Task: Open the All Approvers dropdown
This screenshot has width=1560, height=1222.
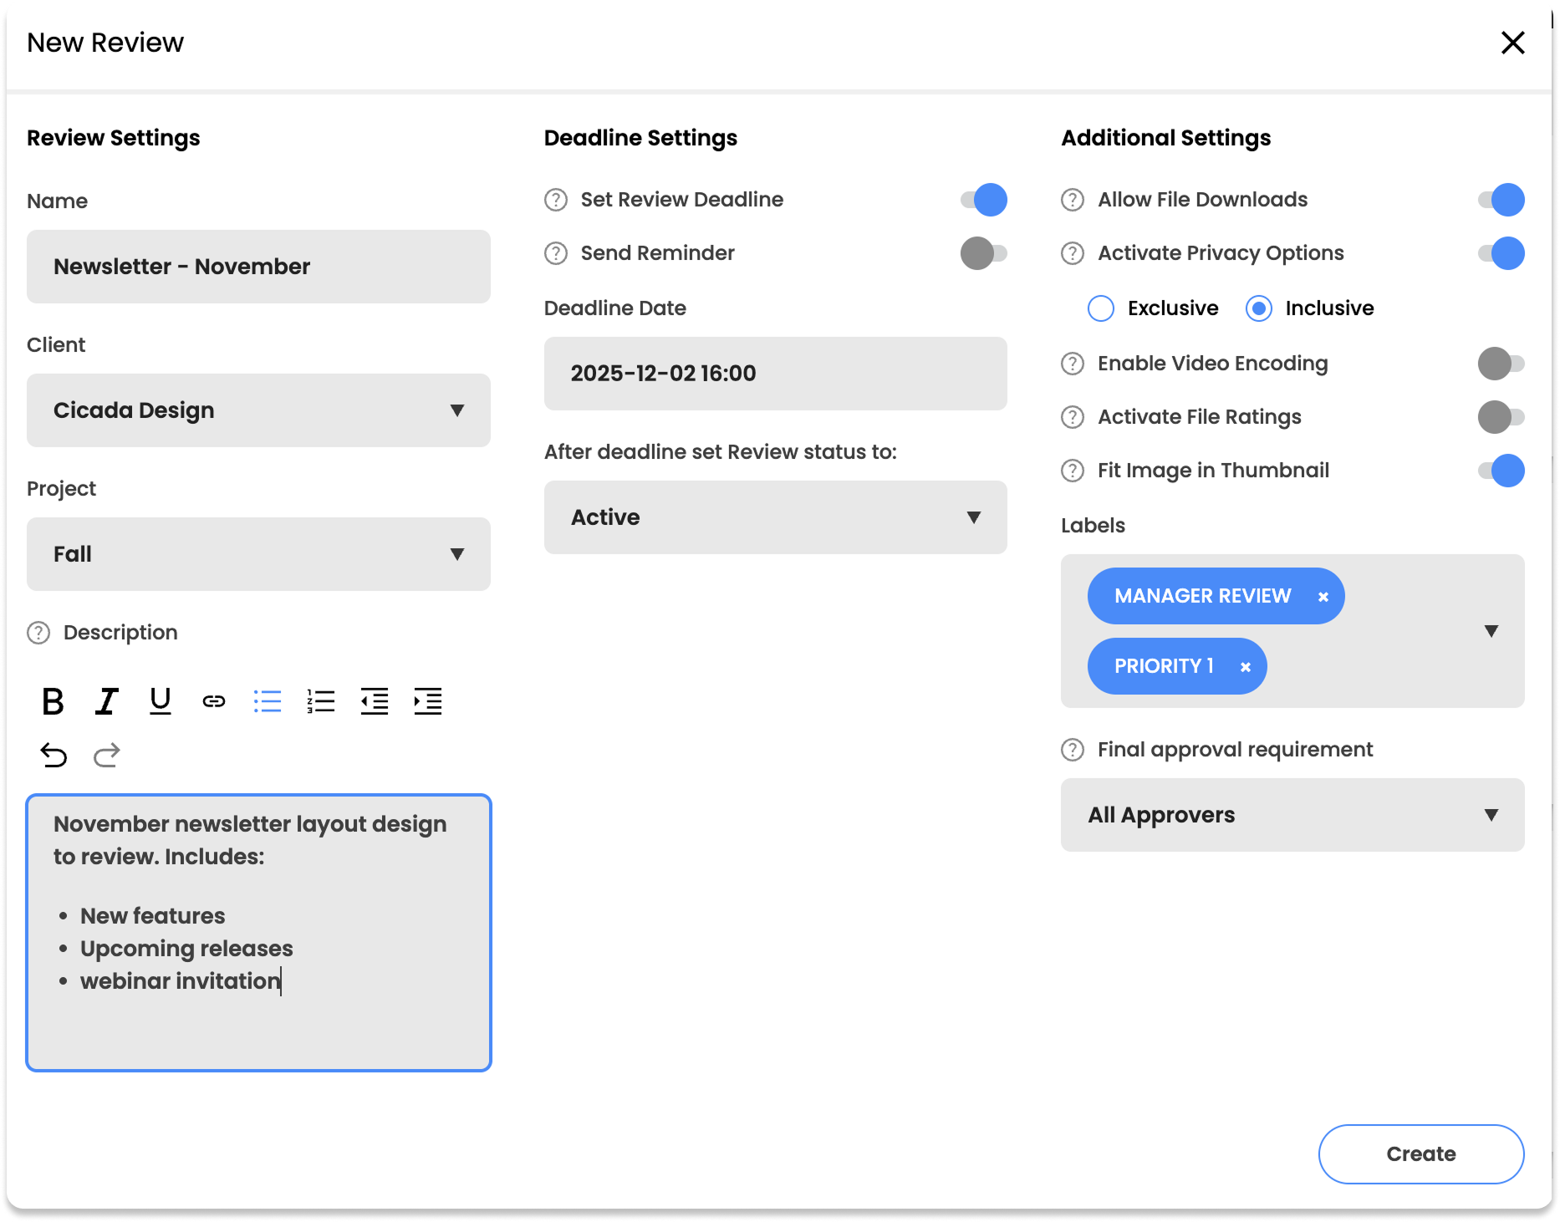Action: coord(1292,815)
